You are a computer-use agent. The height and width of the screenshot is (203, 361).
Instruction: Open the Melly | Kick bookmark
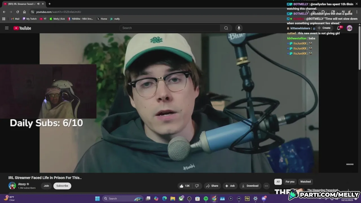coord(57,19)
